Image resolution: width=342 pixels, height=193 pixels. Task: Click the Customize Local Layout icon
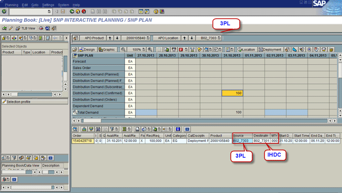tap(162, 11)
